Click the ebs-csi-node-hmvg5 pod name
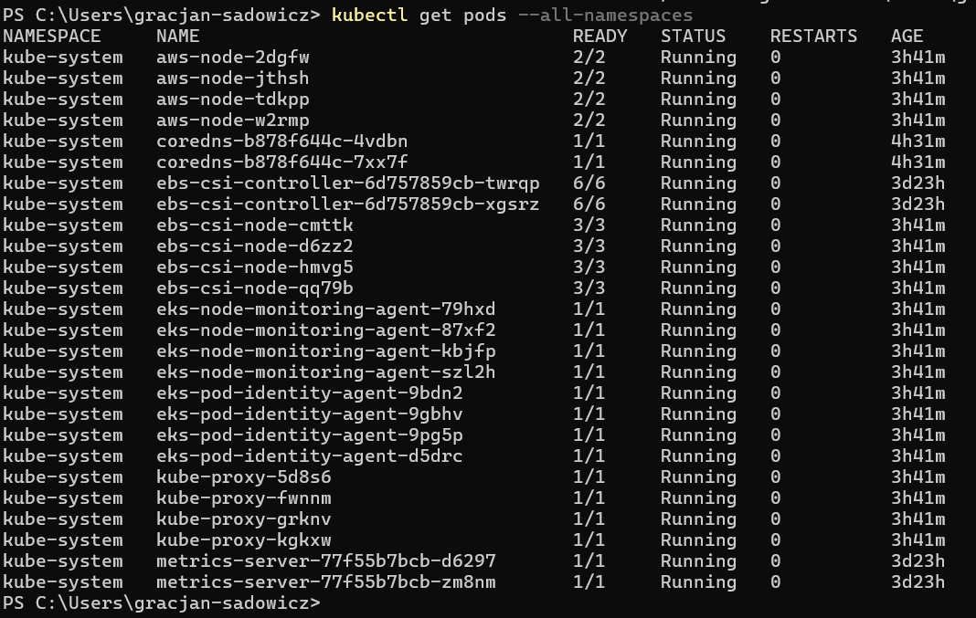The width and height of the screenshot is (976, 618). 255,267
